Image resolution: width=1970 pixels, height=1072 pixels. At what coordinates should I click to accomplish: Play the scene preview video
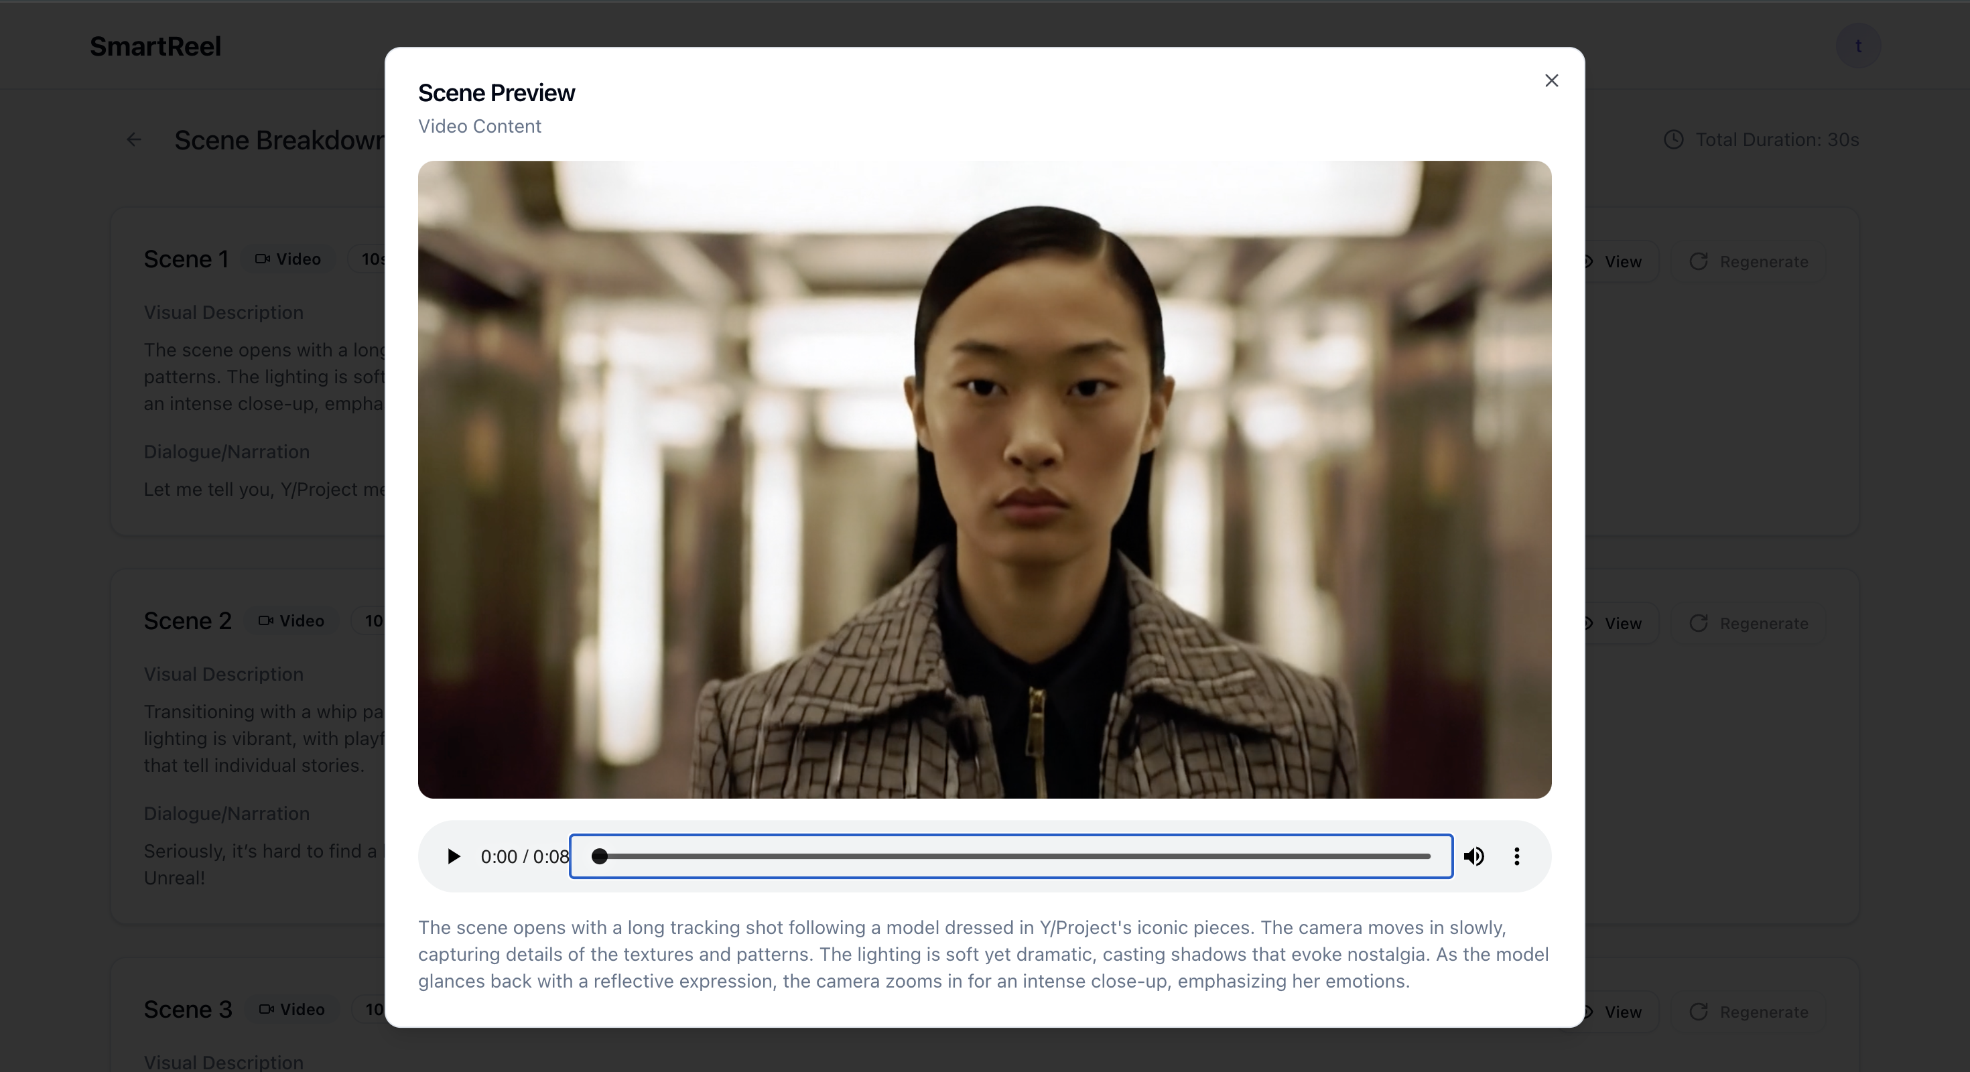coord(454,856)
